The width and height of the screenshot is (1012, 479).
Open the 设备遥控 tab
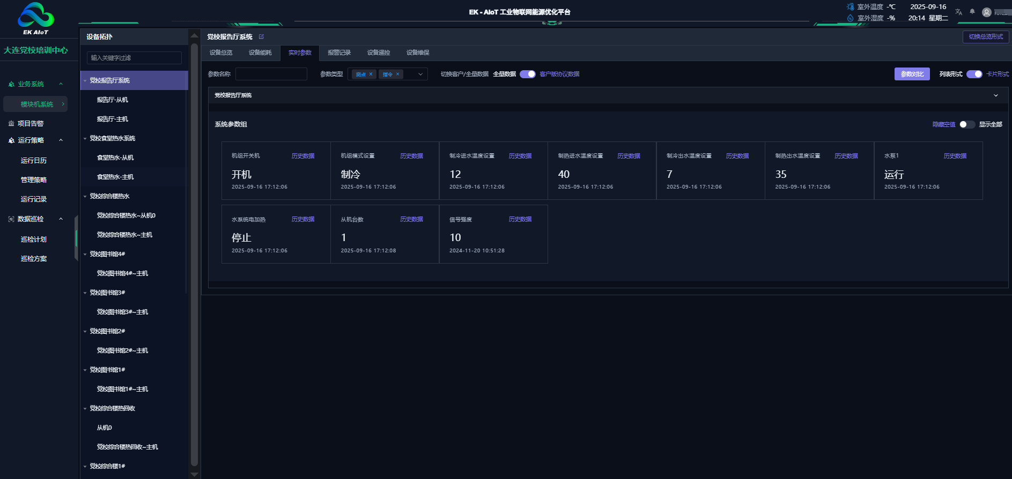378,53
